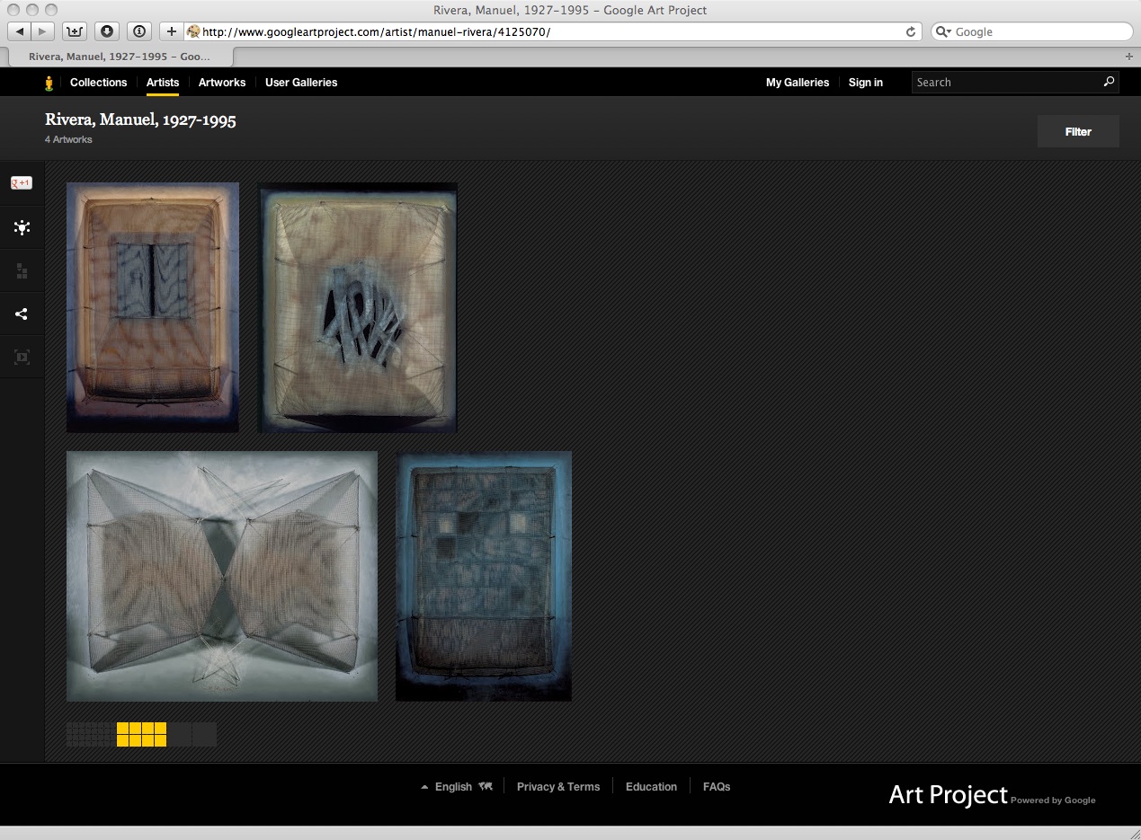Open the blue-edged dark grid artwork
Image resolution: width=1141 pixels, height=840 pixels.
click(484, 576)
